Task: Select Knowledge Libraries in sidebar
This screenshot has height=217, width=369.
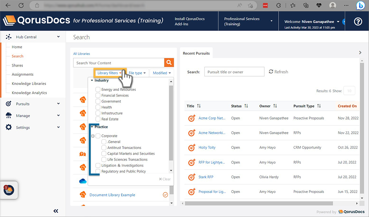Action: pyautogui.click(x=29, y=83)
